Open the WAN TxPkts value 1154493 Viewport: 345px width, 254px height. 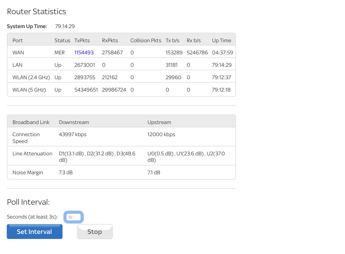point(84,53)
